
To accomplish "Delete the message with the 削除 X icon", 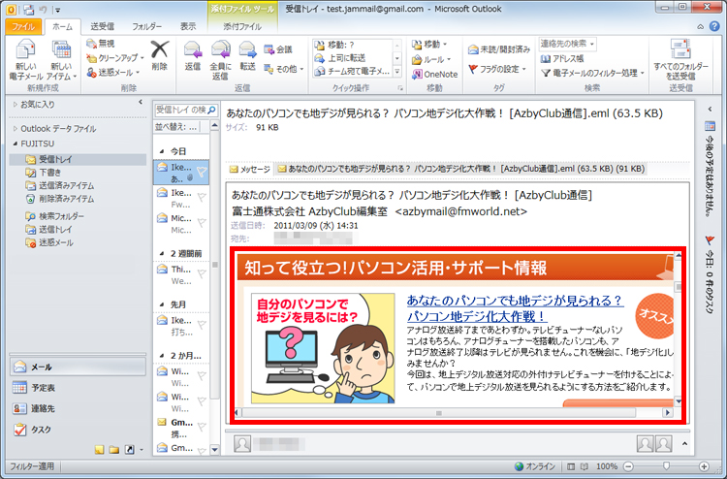I will [x=160, y=55].
